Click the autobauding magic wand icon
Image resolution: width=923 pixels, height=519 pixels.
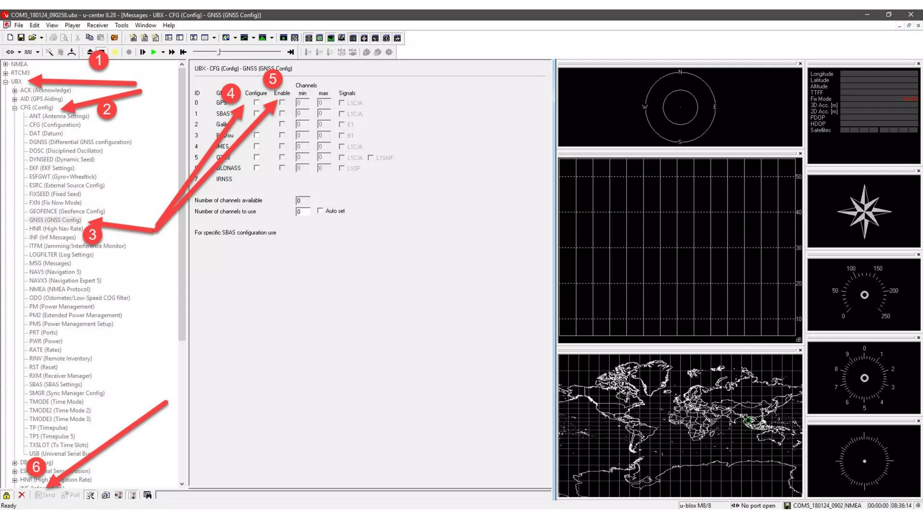[49, 52]
